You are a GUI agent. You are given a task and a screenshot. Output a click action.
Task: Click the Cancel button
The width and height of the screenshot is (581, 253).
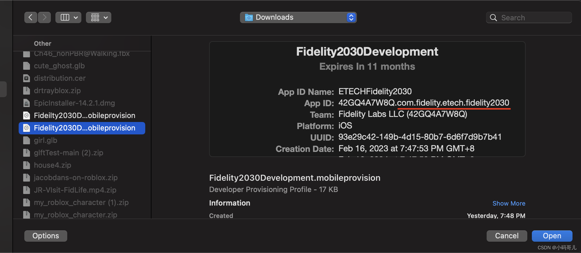coord(507,236)
